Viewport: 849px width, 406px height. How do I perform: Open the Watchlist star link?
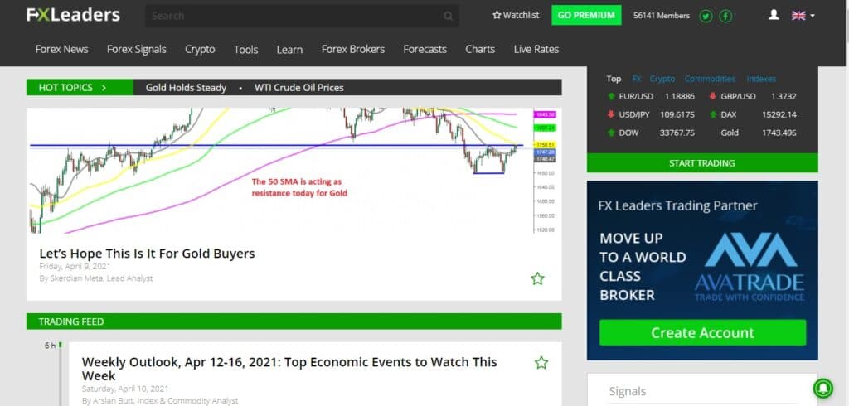(x=516, y=15)
